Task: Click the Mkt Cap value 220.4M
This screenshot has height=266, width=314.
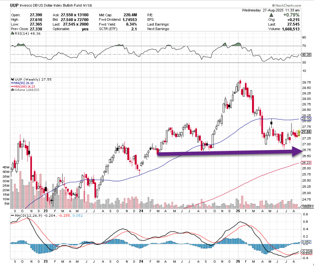Action: pos(130,15)
